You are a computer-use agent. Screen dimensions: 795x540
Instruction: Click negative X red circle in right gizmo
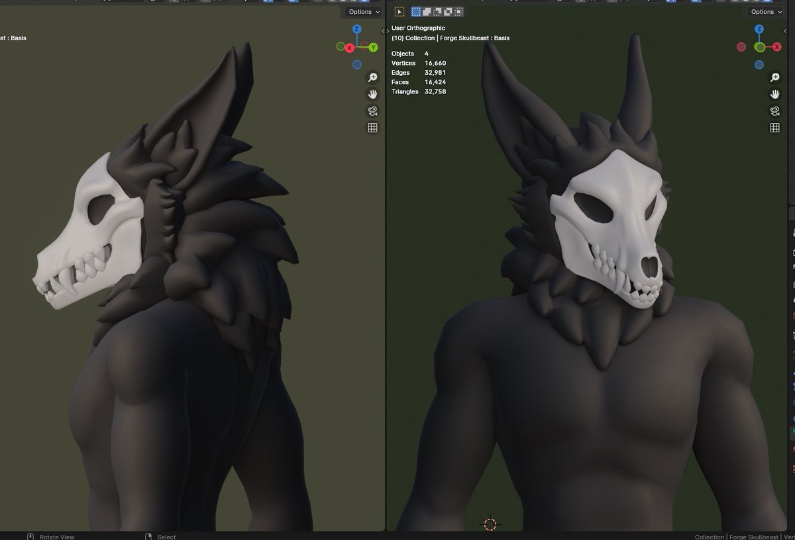[742, 47]
